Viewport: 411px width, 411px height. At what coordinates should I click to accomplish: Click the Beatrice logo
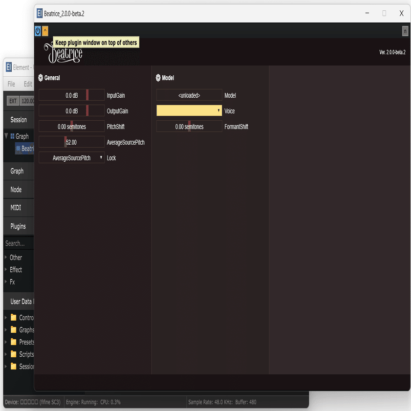63,53
